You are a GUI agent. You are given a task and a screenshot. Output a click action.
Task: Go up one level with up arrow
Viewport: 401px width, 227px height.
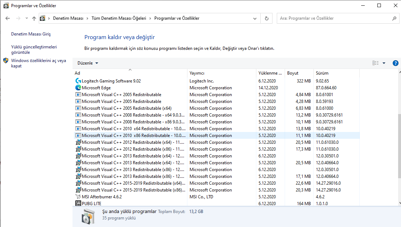coord(34,18)
